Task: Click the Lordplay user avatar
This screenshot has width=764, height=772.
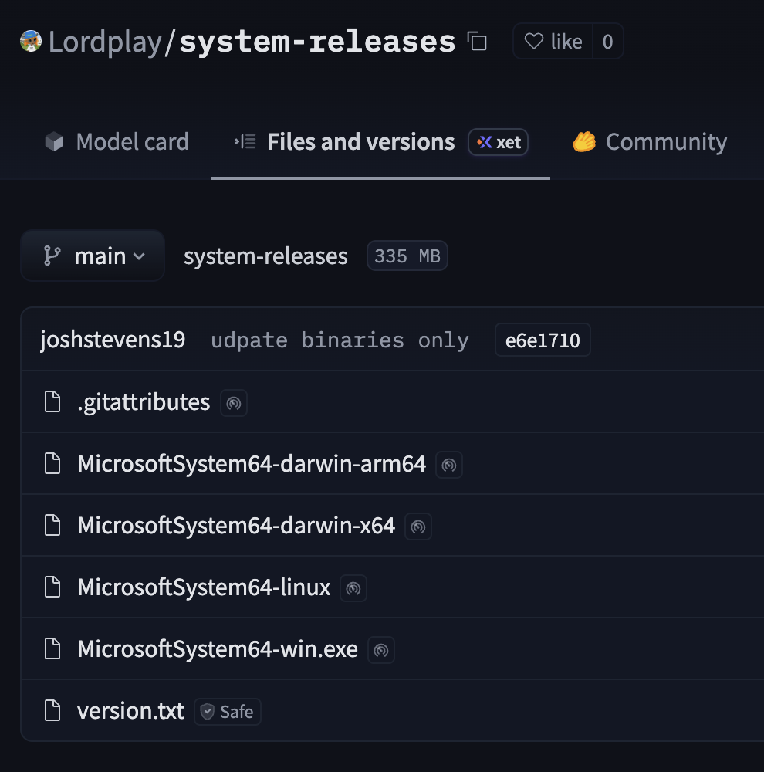Action: coord(31,41)
